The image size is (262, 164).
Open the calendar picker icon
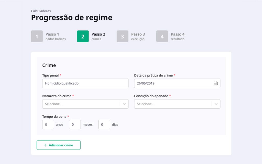point(215,83)
